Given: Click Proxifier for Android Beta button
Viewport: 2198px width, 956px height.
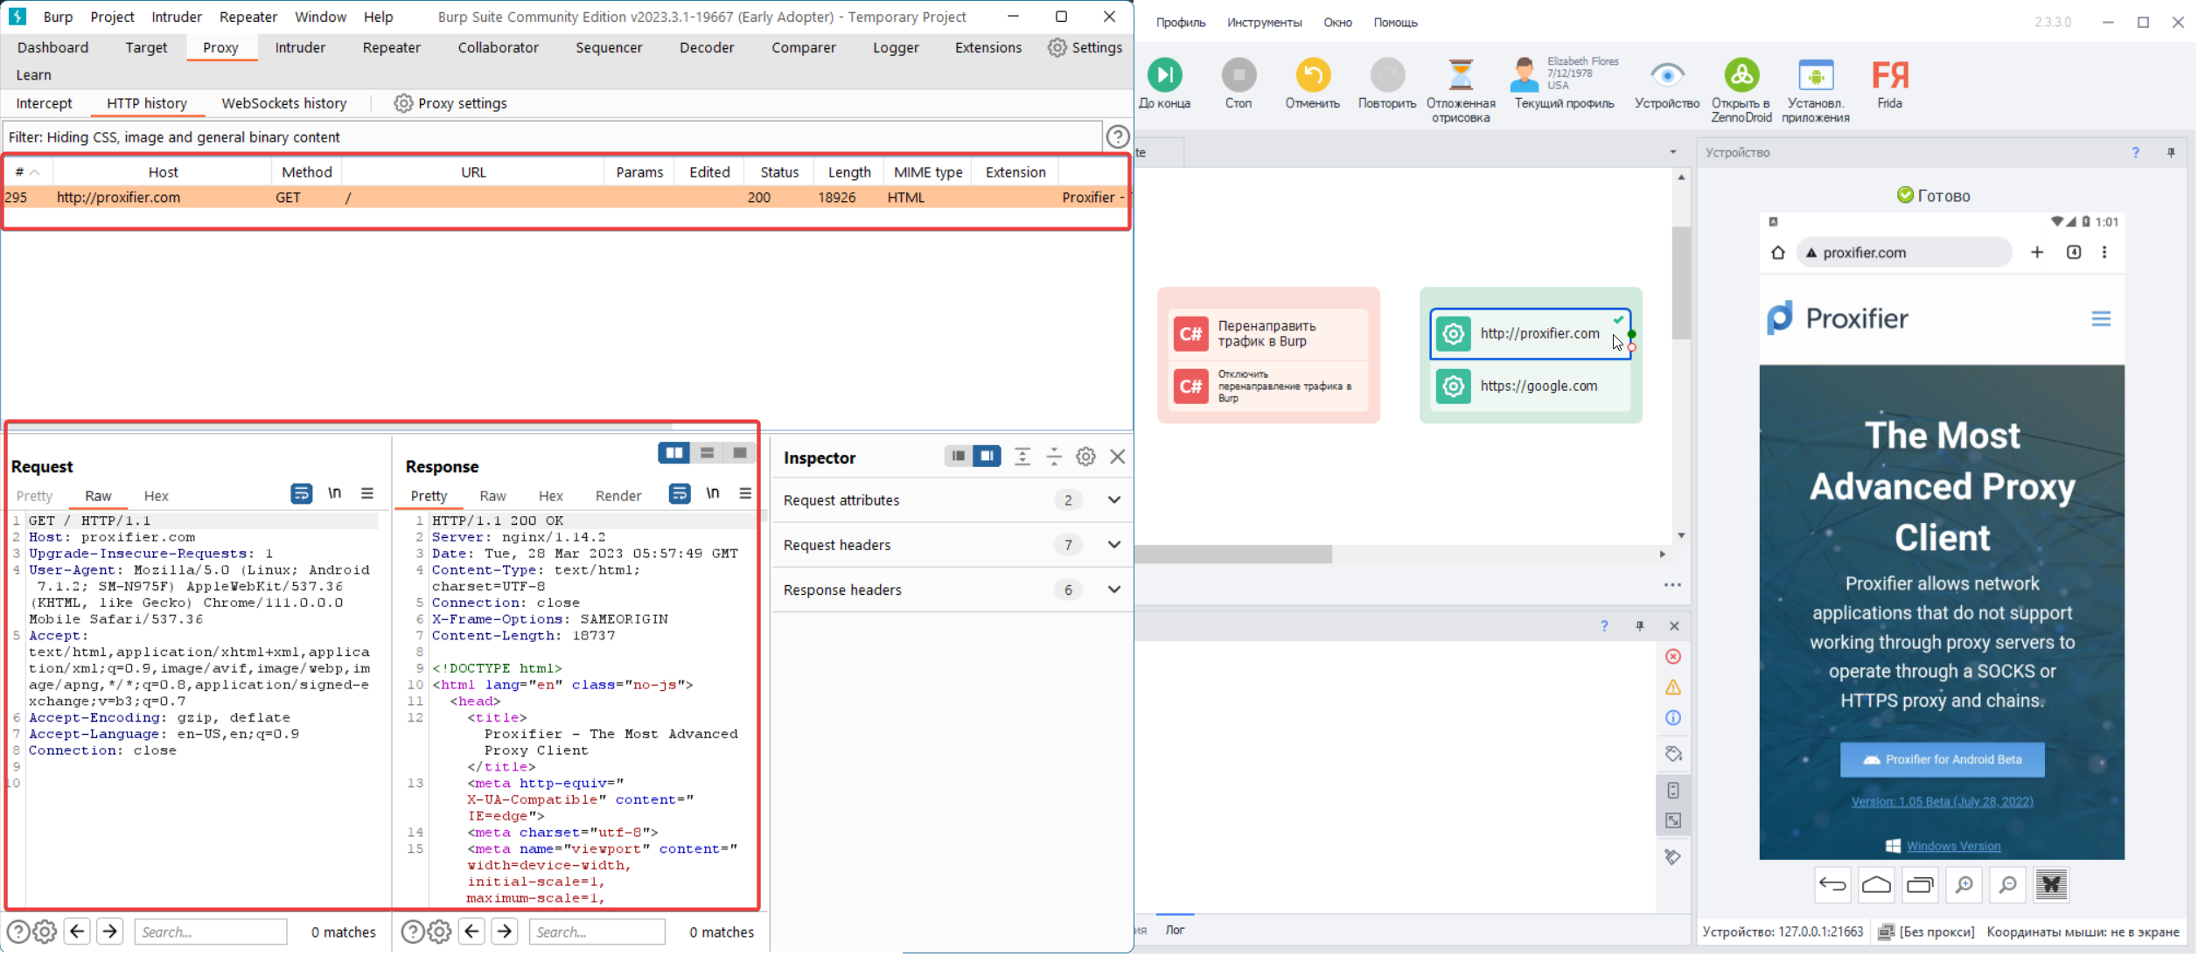Looking at the screenshot, I should [1942, 759].
